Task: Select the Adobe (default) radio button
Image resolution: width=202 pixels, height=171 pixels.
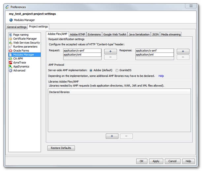Action: click(x=91, y=70)
